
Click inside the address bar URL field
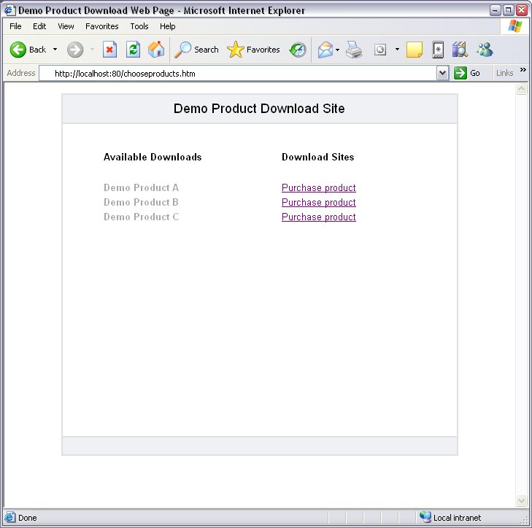[x=241, y=74]
